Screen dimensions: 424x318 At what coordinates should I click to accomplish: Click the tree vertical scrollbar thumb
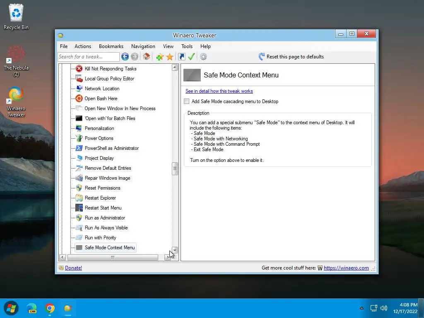point(175,169)
